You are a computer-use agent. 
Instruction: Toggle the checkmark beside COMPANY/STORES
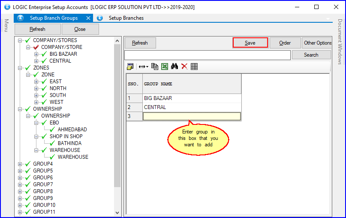(28, 40)
